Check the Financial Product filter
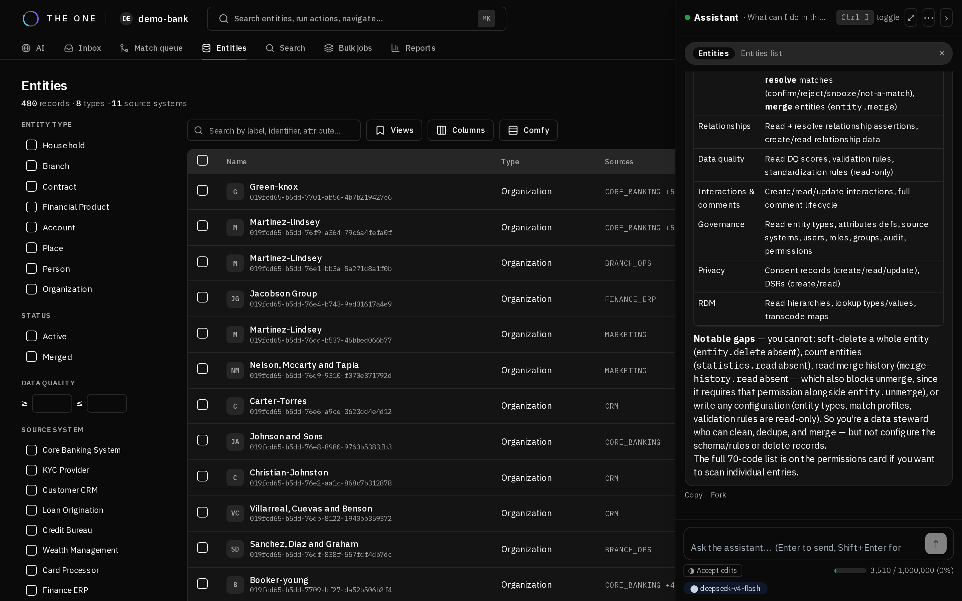Viewport: 962px width, 601px height. pyautogui.click(x=31, y=207)
